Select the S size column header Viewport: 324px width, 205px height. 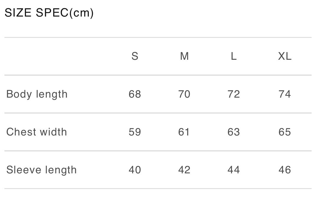[x=135, y=56]
